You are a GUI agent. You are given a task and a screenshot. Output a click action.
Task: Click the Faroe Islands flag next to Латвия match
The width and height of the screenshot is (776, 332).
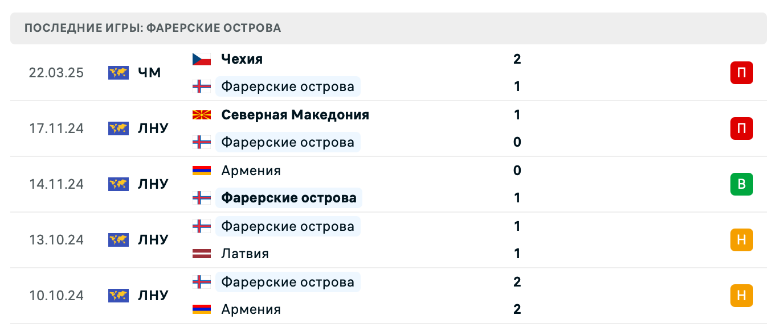(202, 226)
